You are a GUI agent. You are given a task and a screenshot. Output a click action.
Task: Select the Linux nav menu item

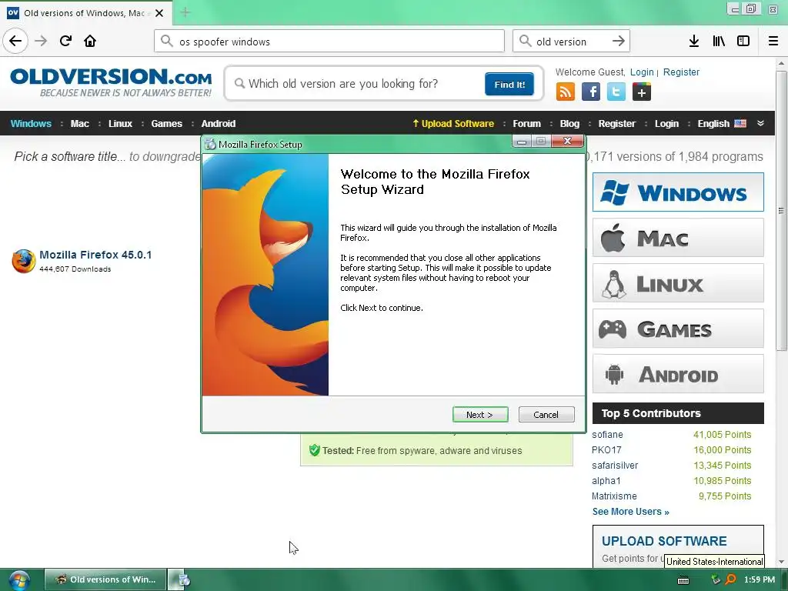point(120,124)
